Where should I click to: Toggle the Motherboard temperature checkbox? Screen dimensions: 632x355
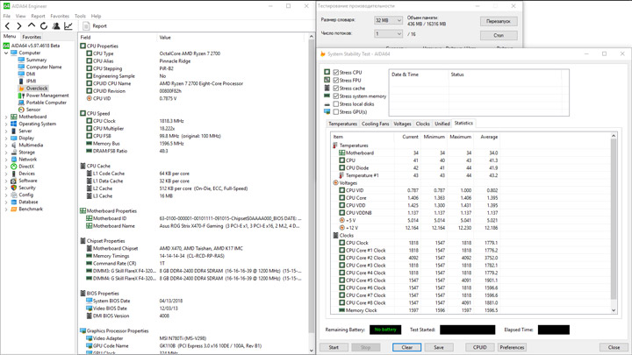341,153
